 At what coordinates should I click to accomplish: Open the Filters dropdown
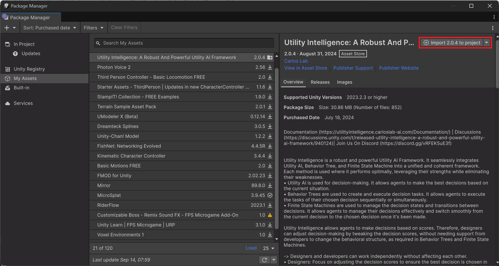click(x=93, y=28)
